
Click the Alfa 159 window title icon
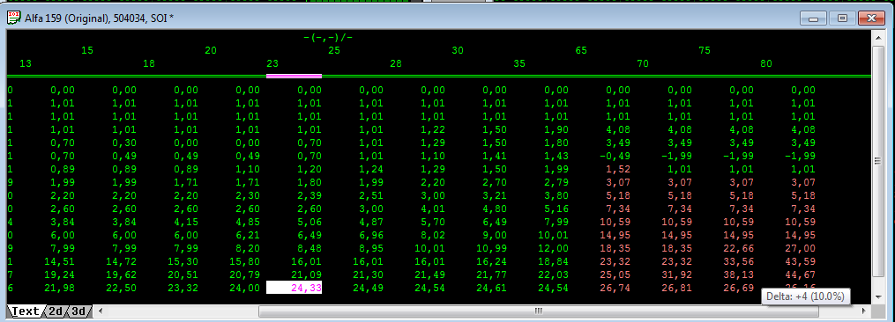14,18
